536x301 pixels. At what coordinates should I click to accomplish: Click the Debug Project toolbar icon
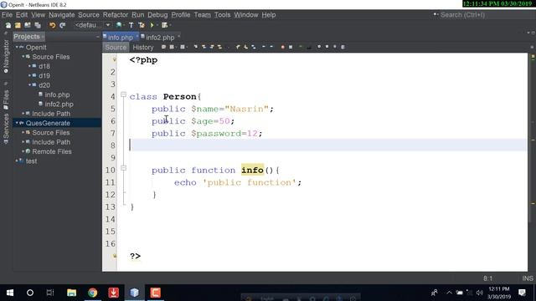point(164,25)
